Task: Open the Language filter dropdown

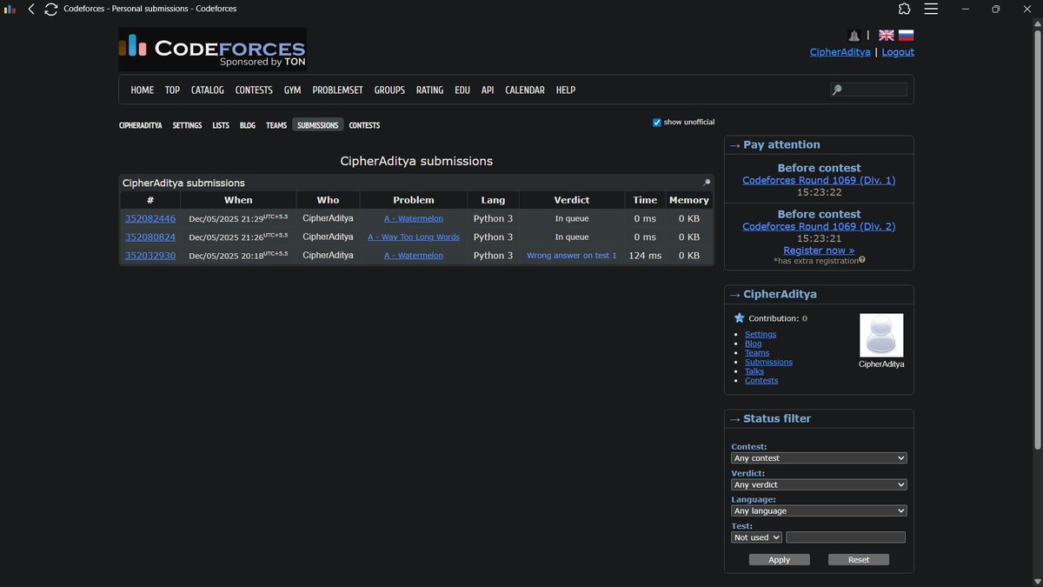Action: pos(819,511)
